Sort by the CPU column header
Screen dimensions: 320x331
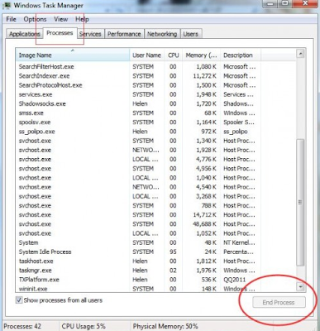coord(174,55)
